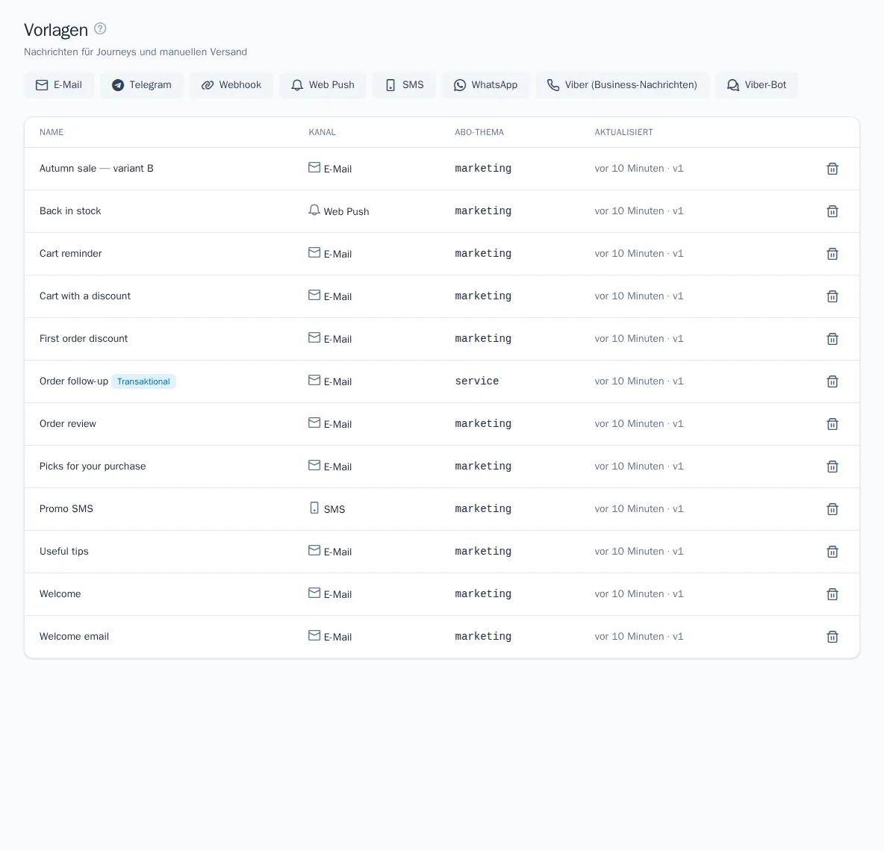
Task: Delete the Order review template
Action: pyautogui.click(x=832, y=424)
